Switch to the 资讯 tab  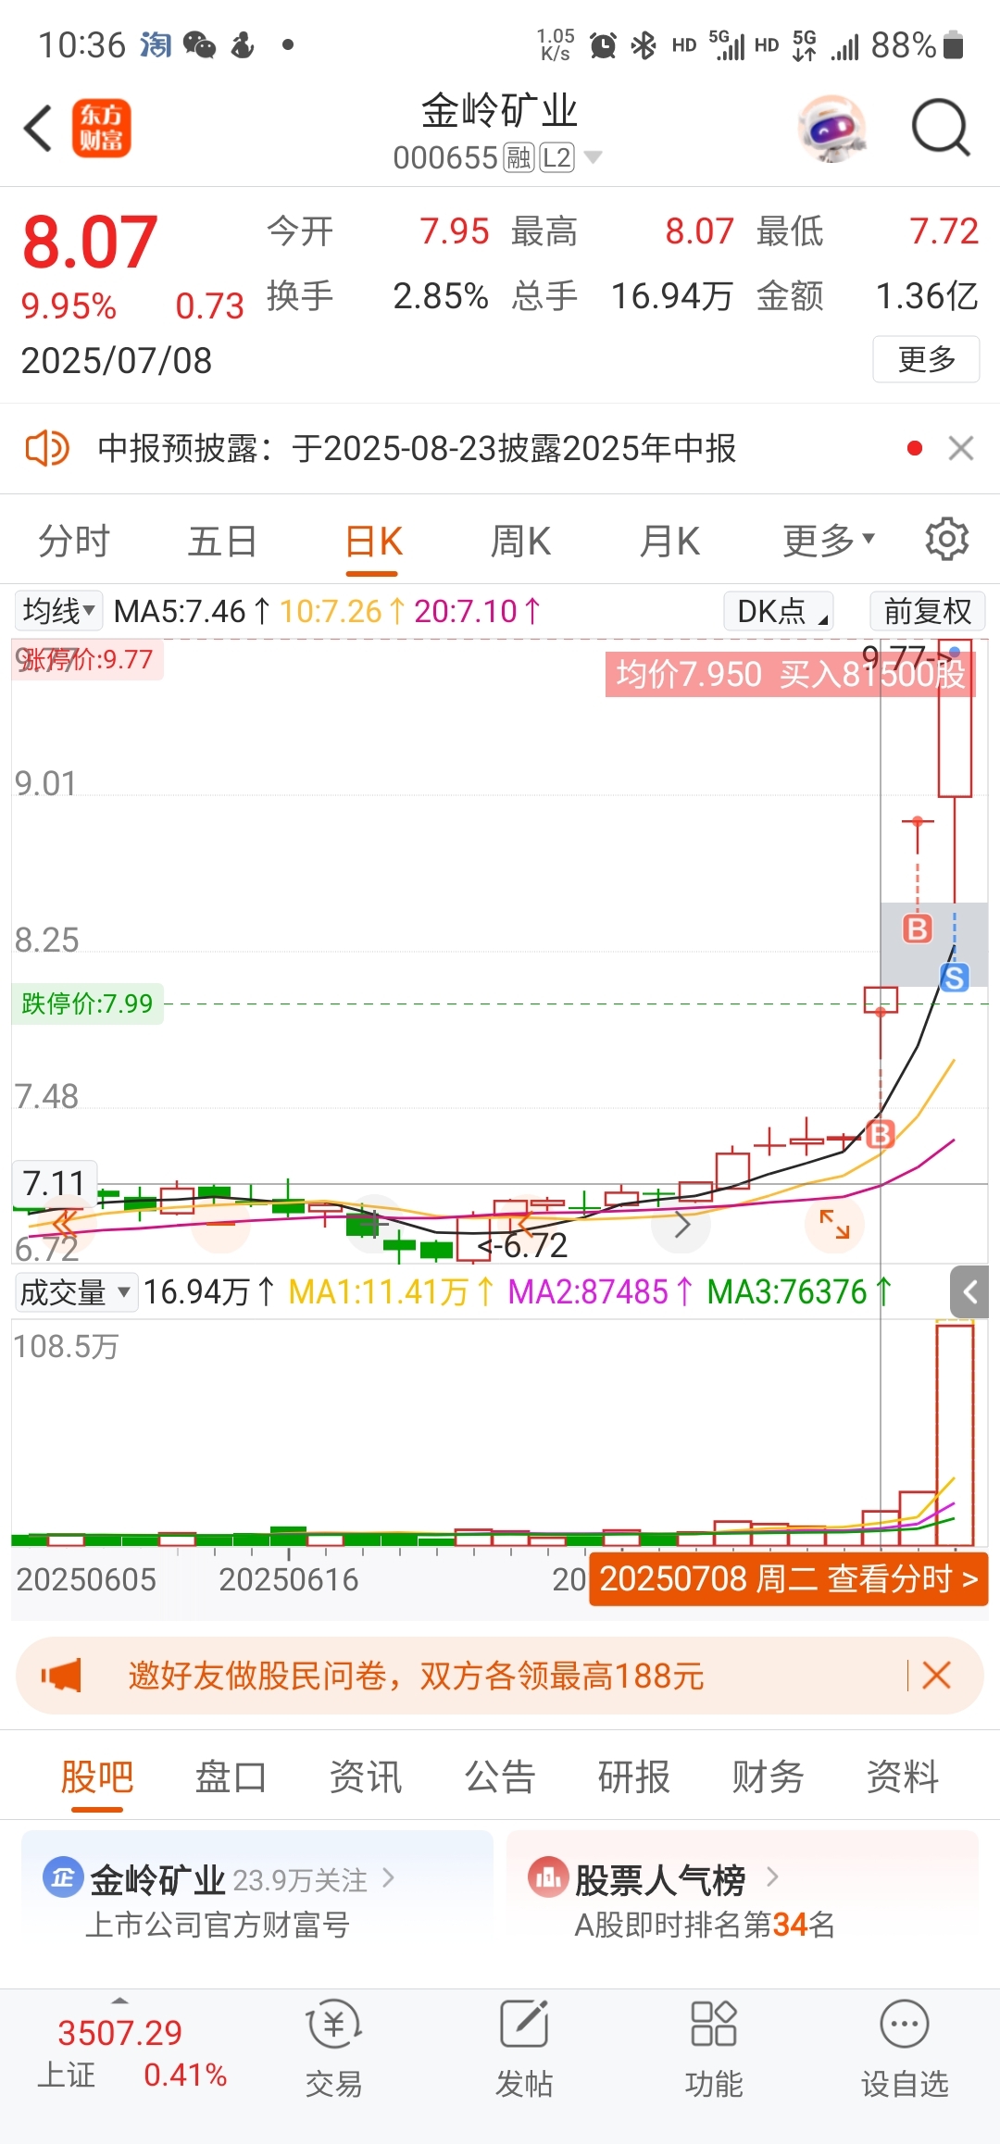pyautogui.click(x=366, y=1777)
